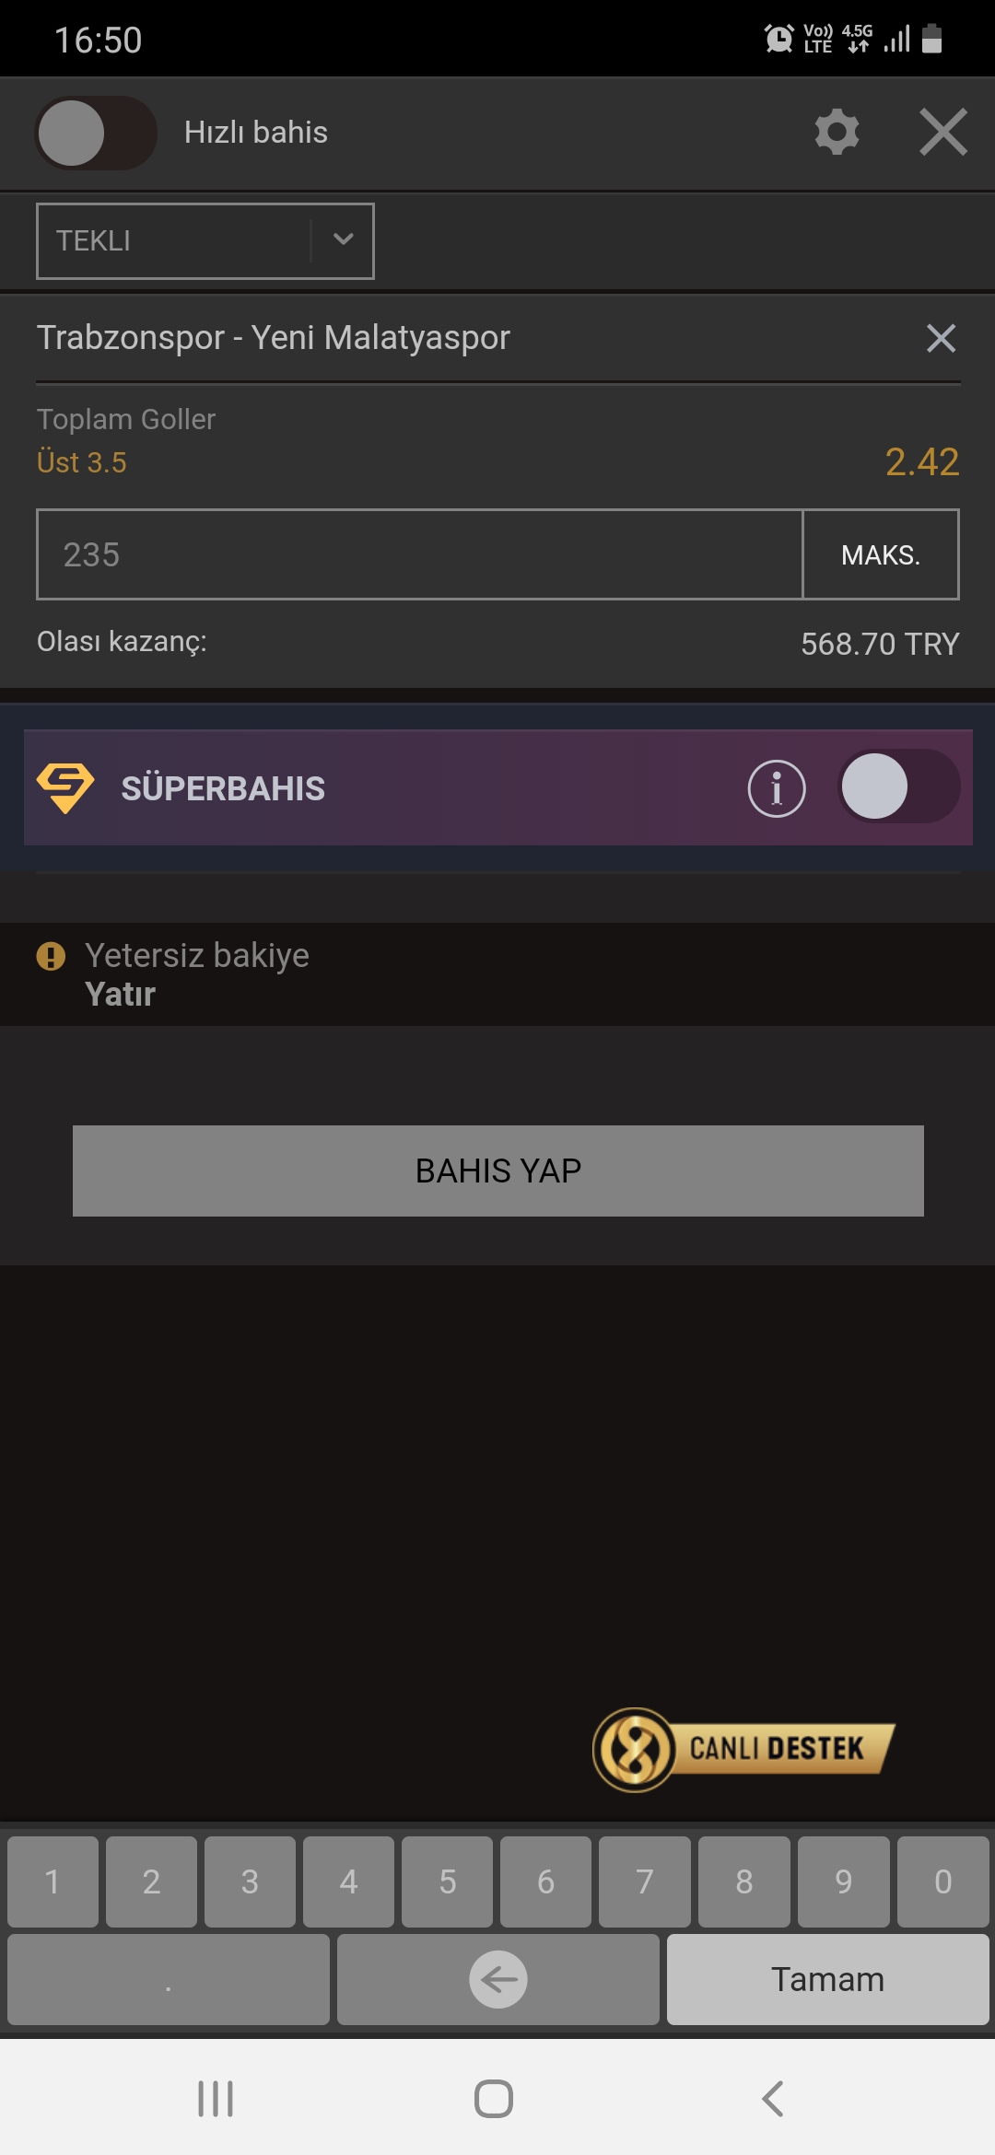This screenshot has height=2155, width=995.
Task: Show Süperbahis info details
Action: pyautogui.click(x=777, y=788)
